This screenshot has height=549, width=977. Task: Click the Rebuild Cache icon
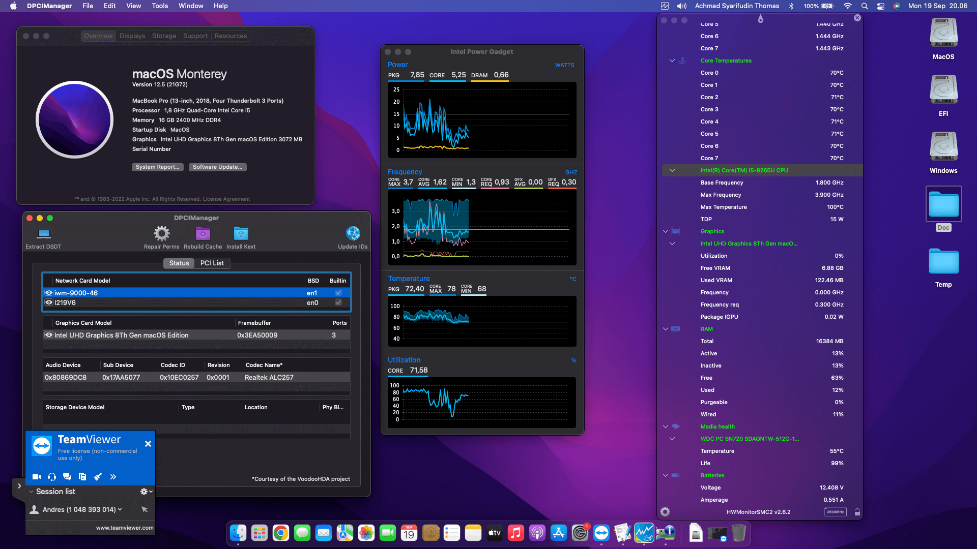click(203, 234)
